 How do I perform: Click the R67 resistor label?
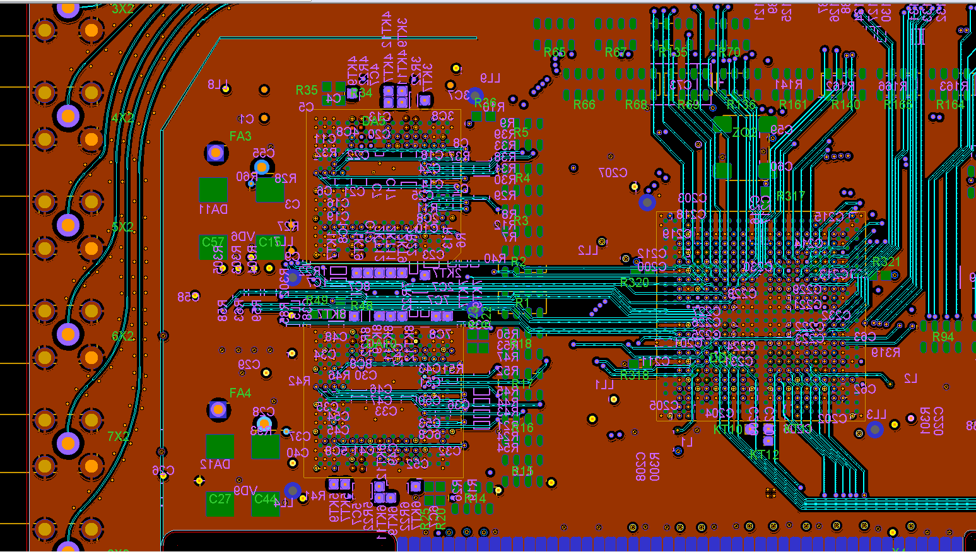(x=616, y=52)
